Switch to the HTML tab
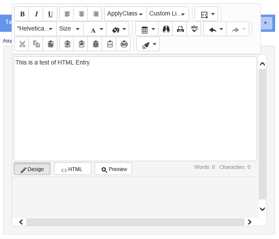This screenshot has height=239, width=279. 72,169
